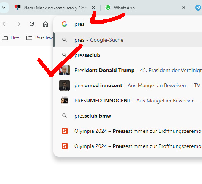Open the Elite bookmarks folder
The image size is (202, 184).
click(10, 38)
